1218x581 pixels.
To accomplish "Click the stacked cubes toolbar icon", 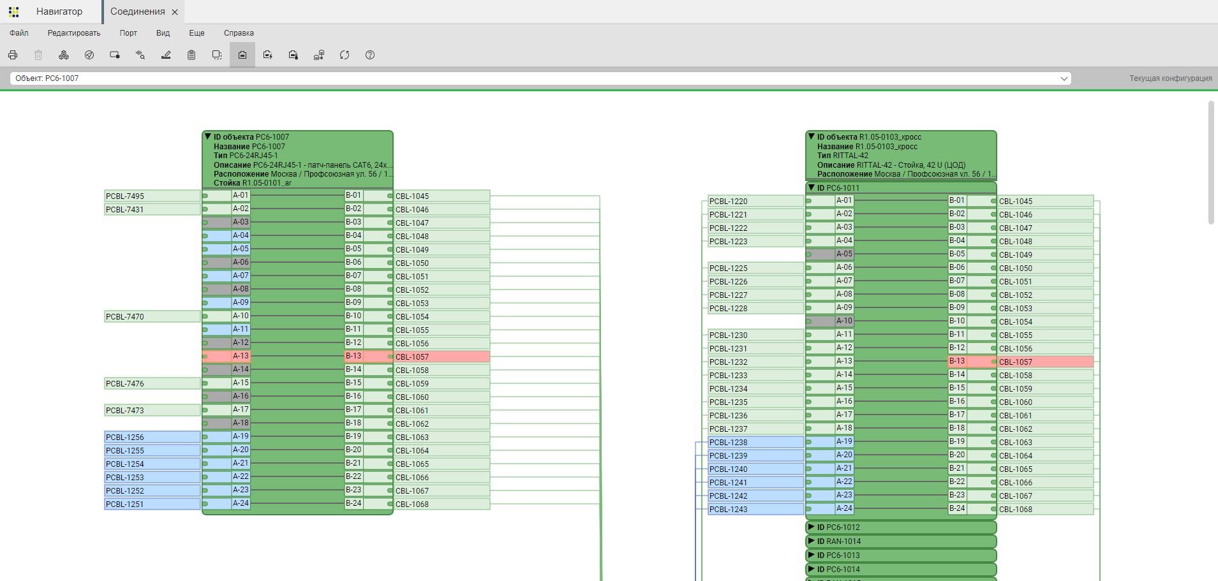I will point(64,55).
